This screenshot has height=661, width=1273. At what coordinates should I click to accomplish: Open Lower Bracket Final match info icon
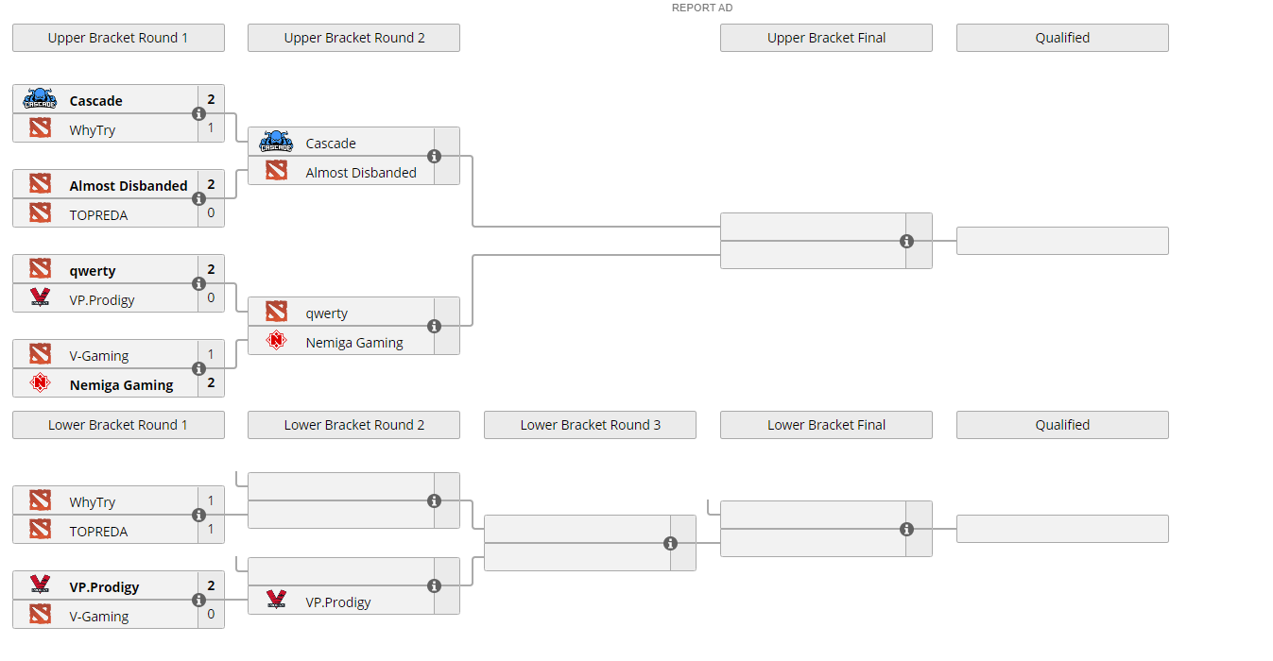click(906, 530)
